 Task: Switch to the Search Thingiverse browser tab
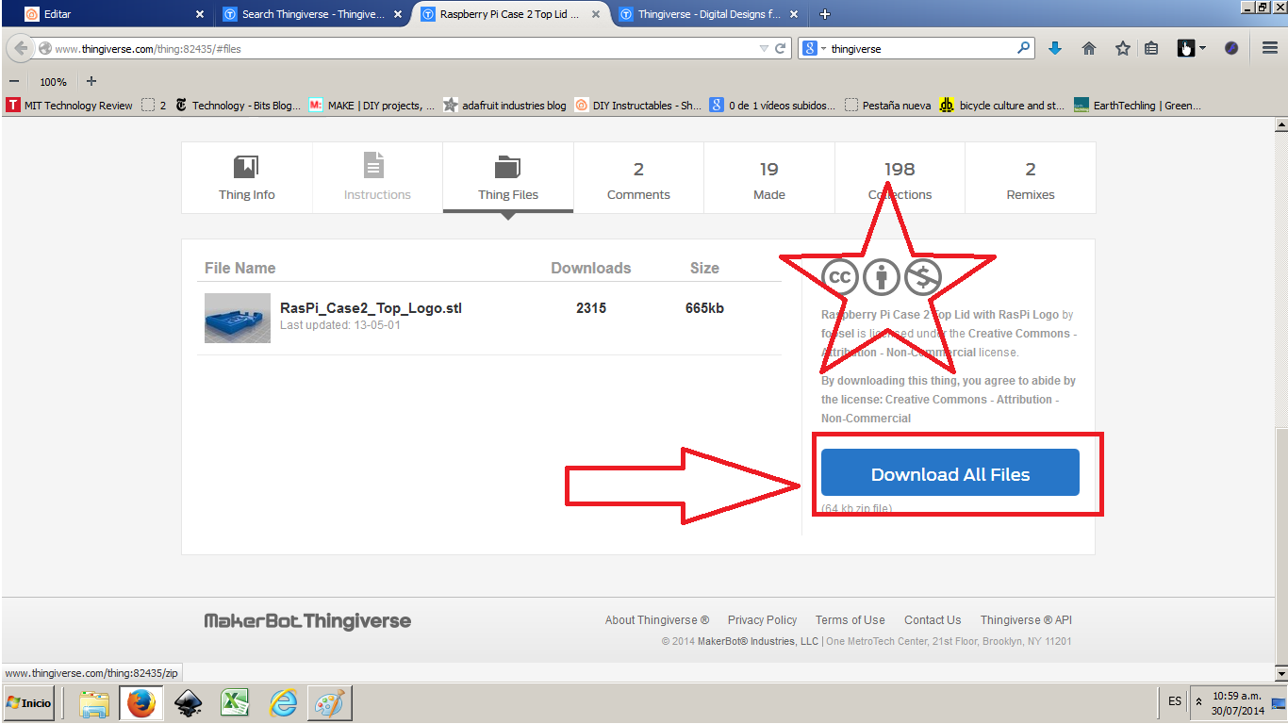pos(313,14)
